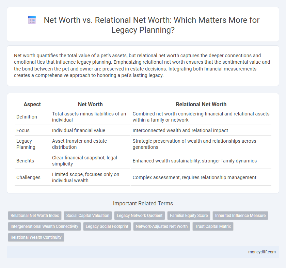The width and height of the screenshot is (286, 268).
Task: Click the Familial Equity Score tag
Action: coord(189,216)
